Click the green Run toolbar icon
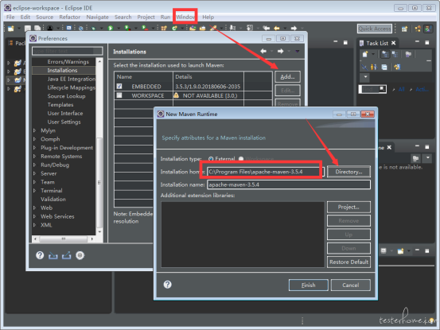440x330 pixels. [x=111, y=29]
